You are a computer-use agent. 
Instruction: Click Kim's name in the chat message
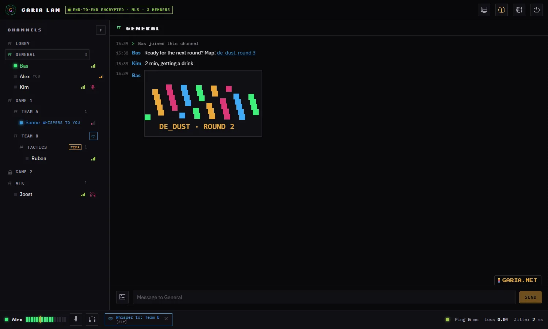[x=137, y=64]
